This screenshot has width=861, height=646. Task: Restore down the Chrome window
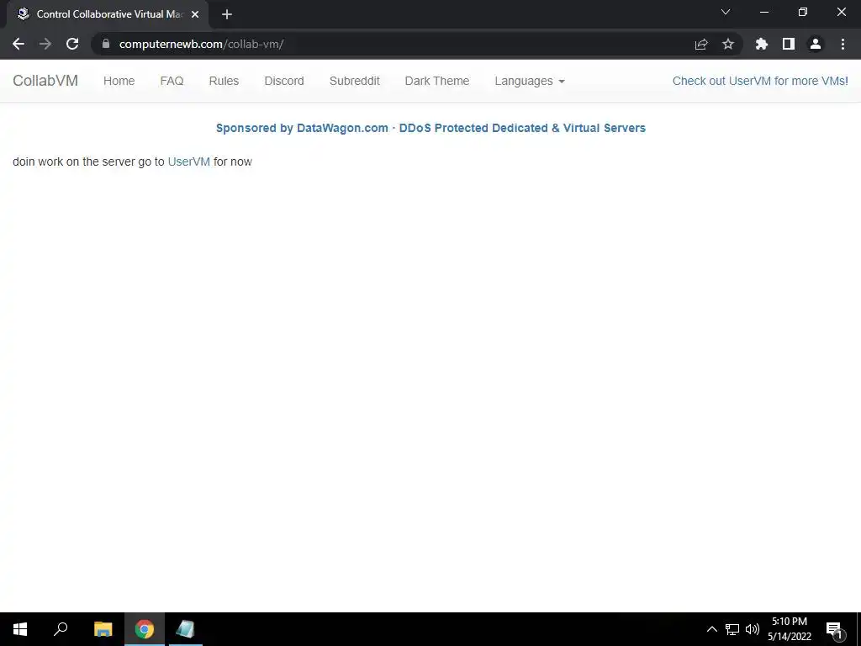(x=803, y=12)
